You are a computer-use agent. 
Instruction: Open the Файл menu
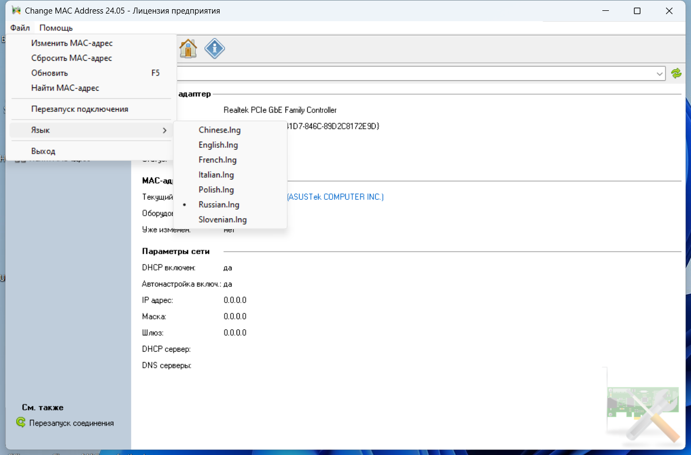click(x=20, y=28)
